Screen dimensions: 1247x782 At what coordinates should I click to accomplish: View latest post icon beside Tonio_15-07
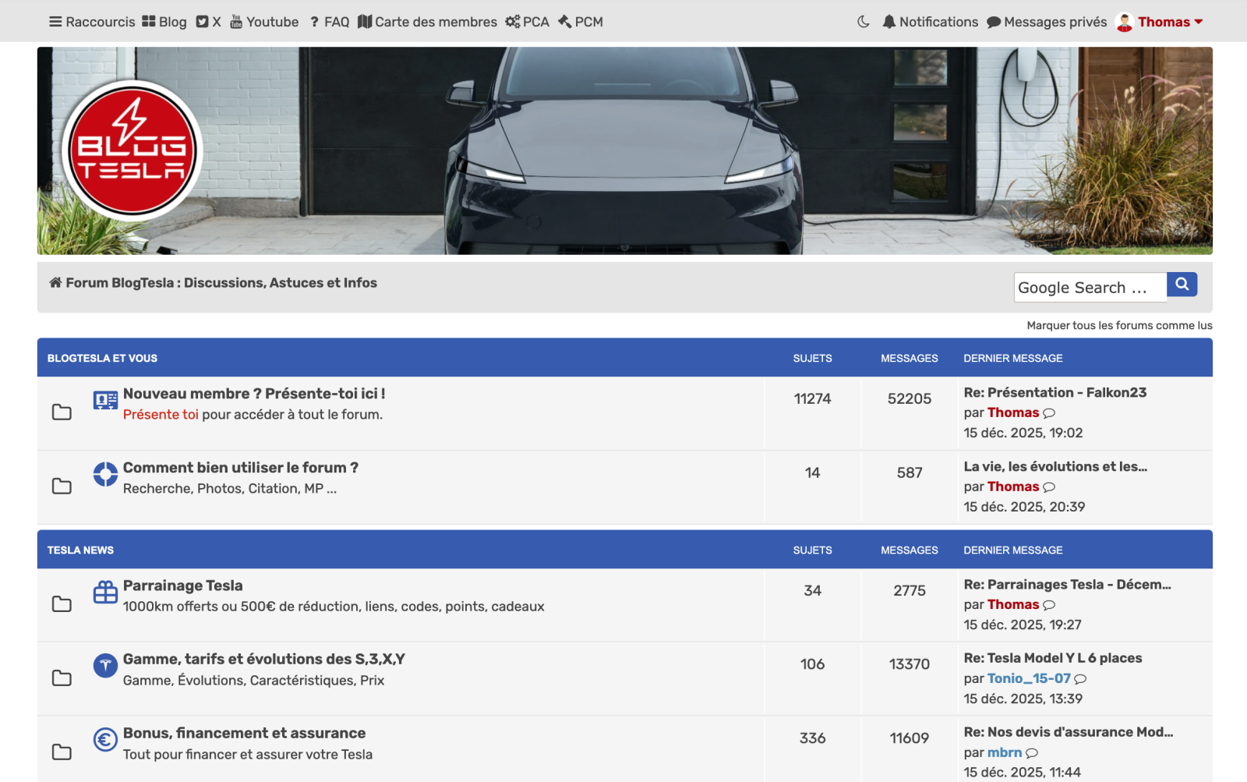click(x=1080, y=679)
